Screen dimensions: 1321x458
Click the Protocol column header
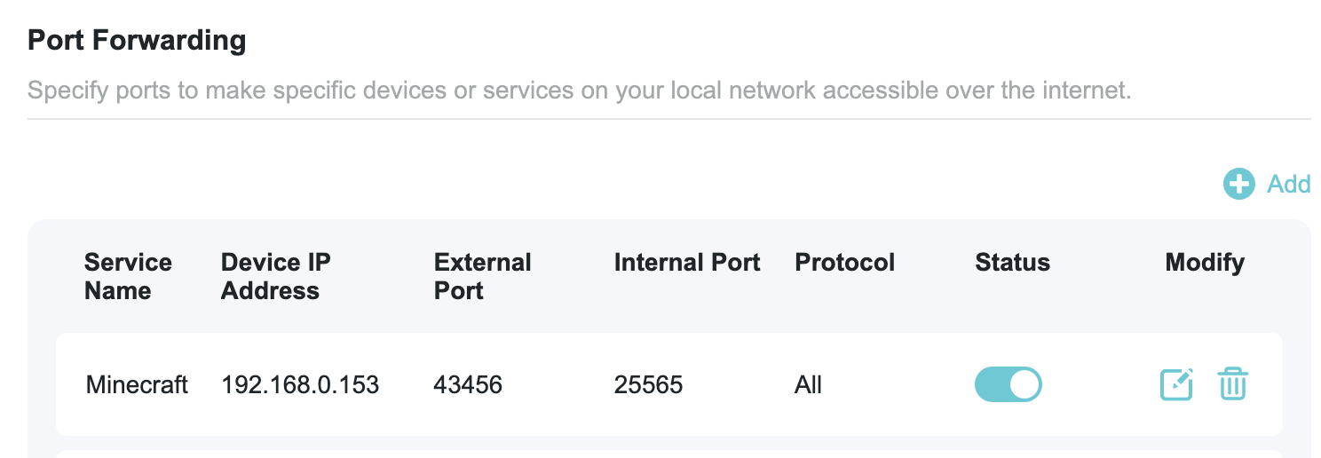point(844,263)
